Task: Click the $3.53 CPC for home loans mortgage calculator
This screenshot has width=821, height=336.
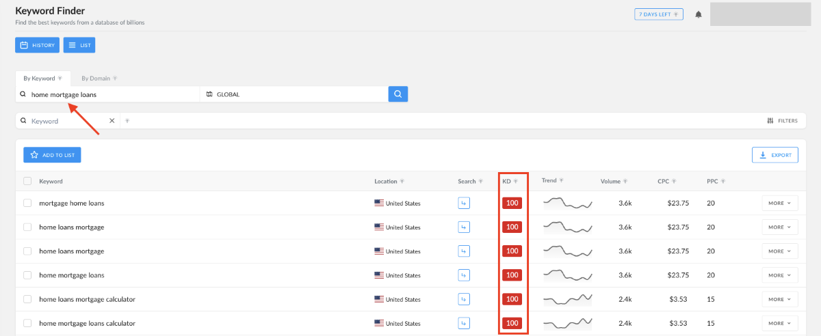Action: tap(678, 299)
